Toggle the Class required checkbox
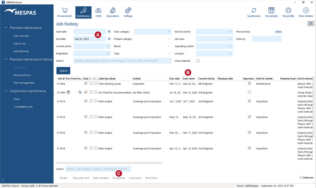 (x=198, y=61)
